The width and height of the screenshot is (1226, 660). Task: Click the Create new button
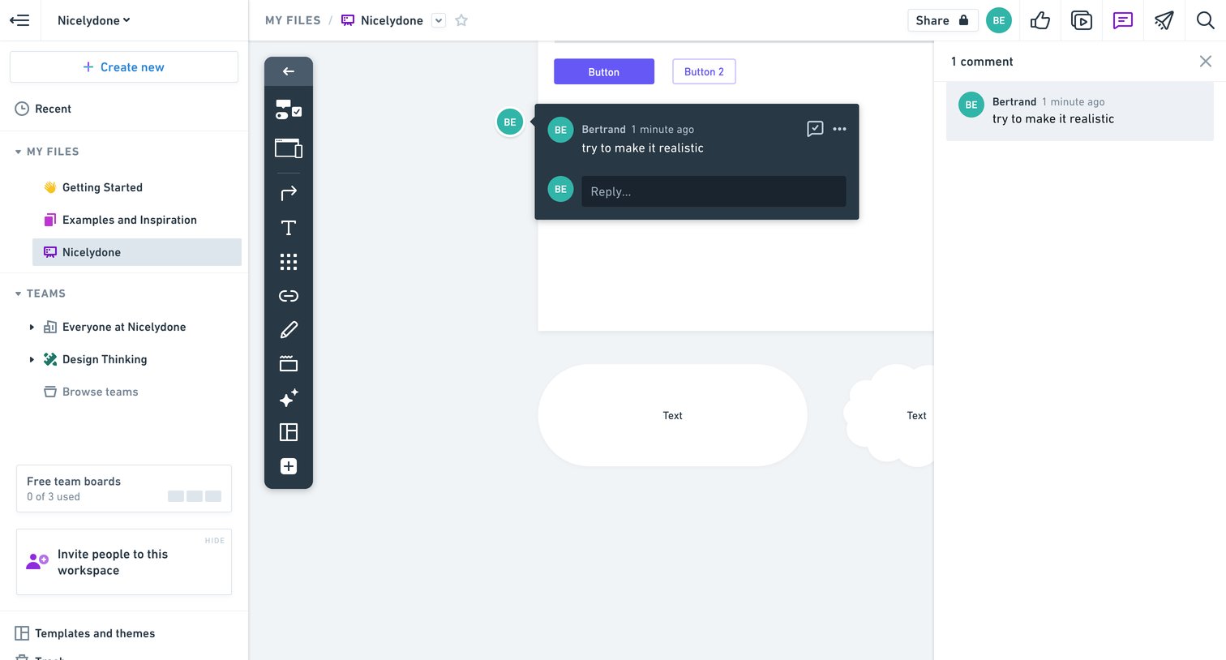click(x=124, y=67)
